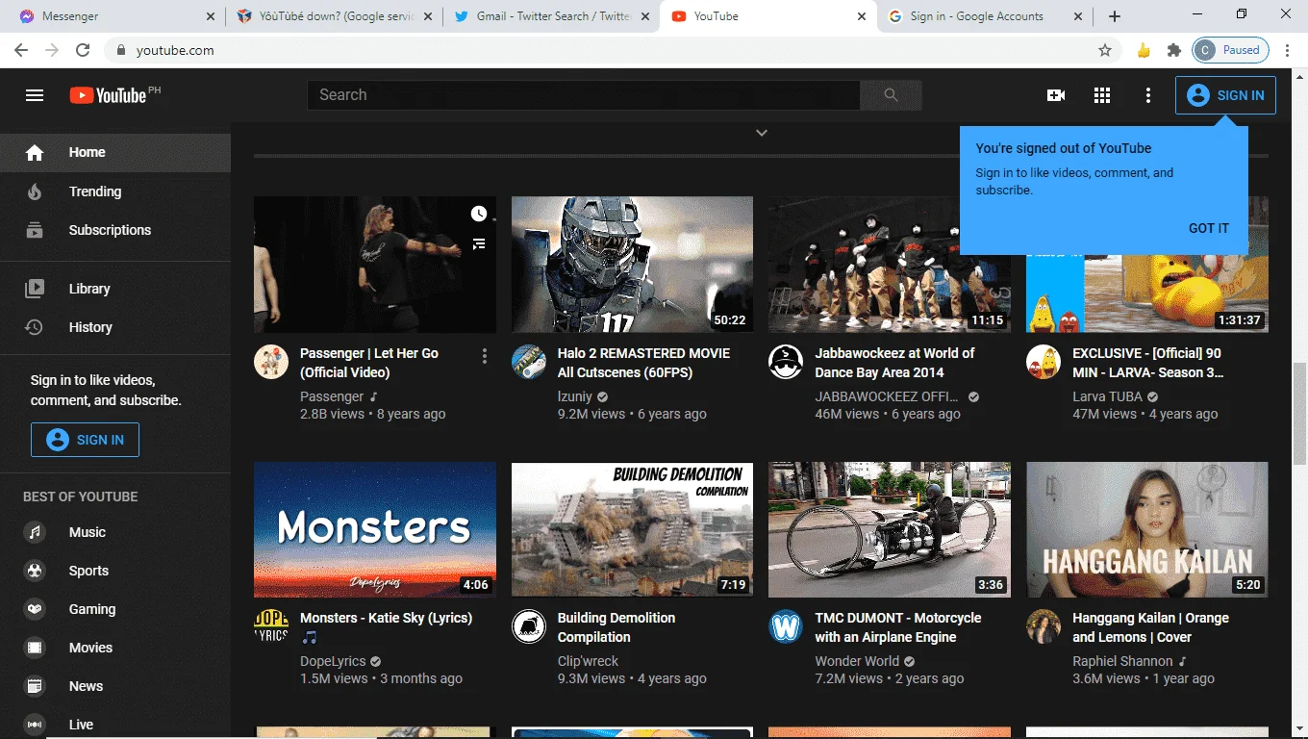Image resolution: width=1308 pixels, height=739 pixels.
Task: Open Sports under Best of YouTube
Action: pyautogui.click(x=115, y=571)
